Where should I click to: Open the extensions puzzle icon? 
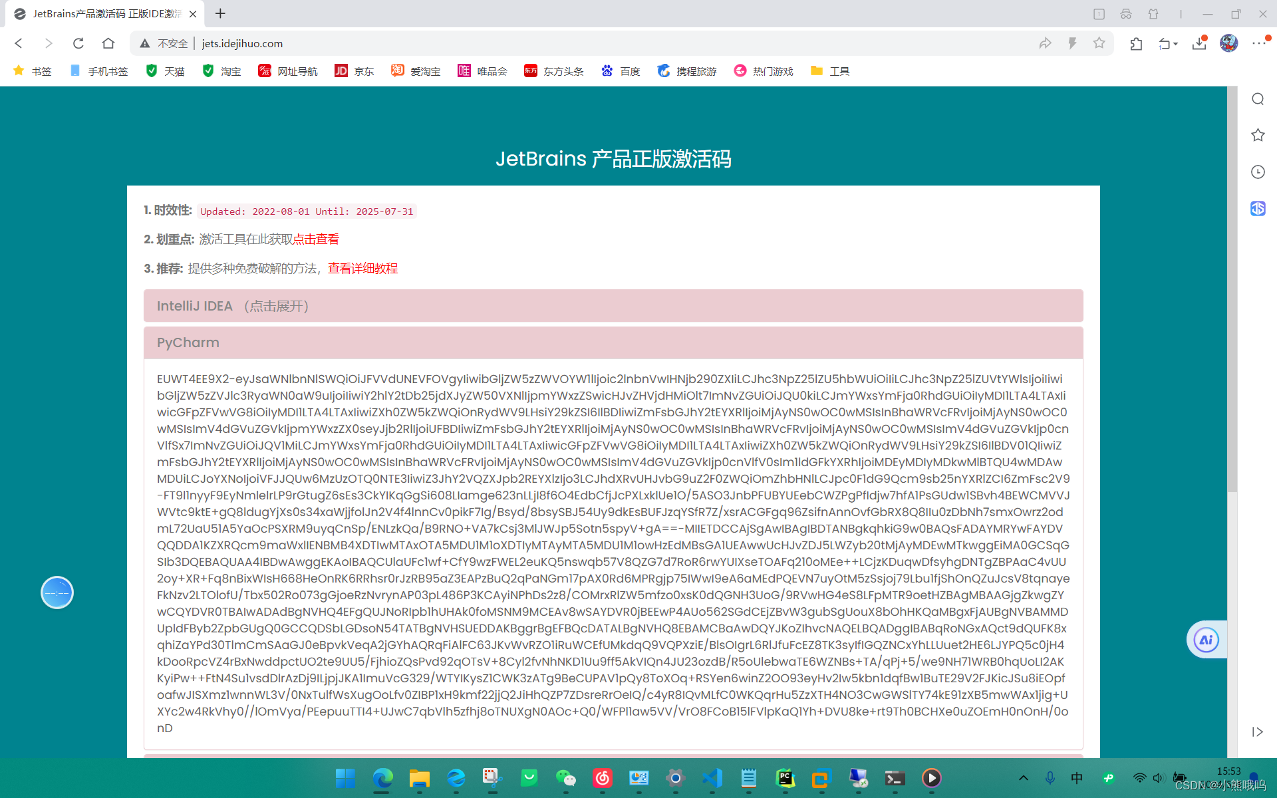pos(1136,43)
